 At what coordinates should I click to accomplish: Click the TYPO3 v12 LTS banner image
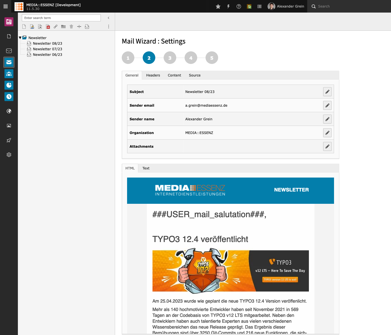(231, 271)
